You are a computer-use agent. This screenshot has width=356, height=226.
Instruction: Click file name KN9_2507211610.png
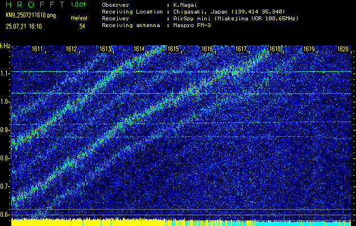[x=31, y=15]
